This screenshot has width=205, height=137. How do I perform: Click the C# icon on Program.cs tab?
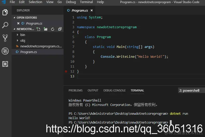click(x=68, y=10)
